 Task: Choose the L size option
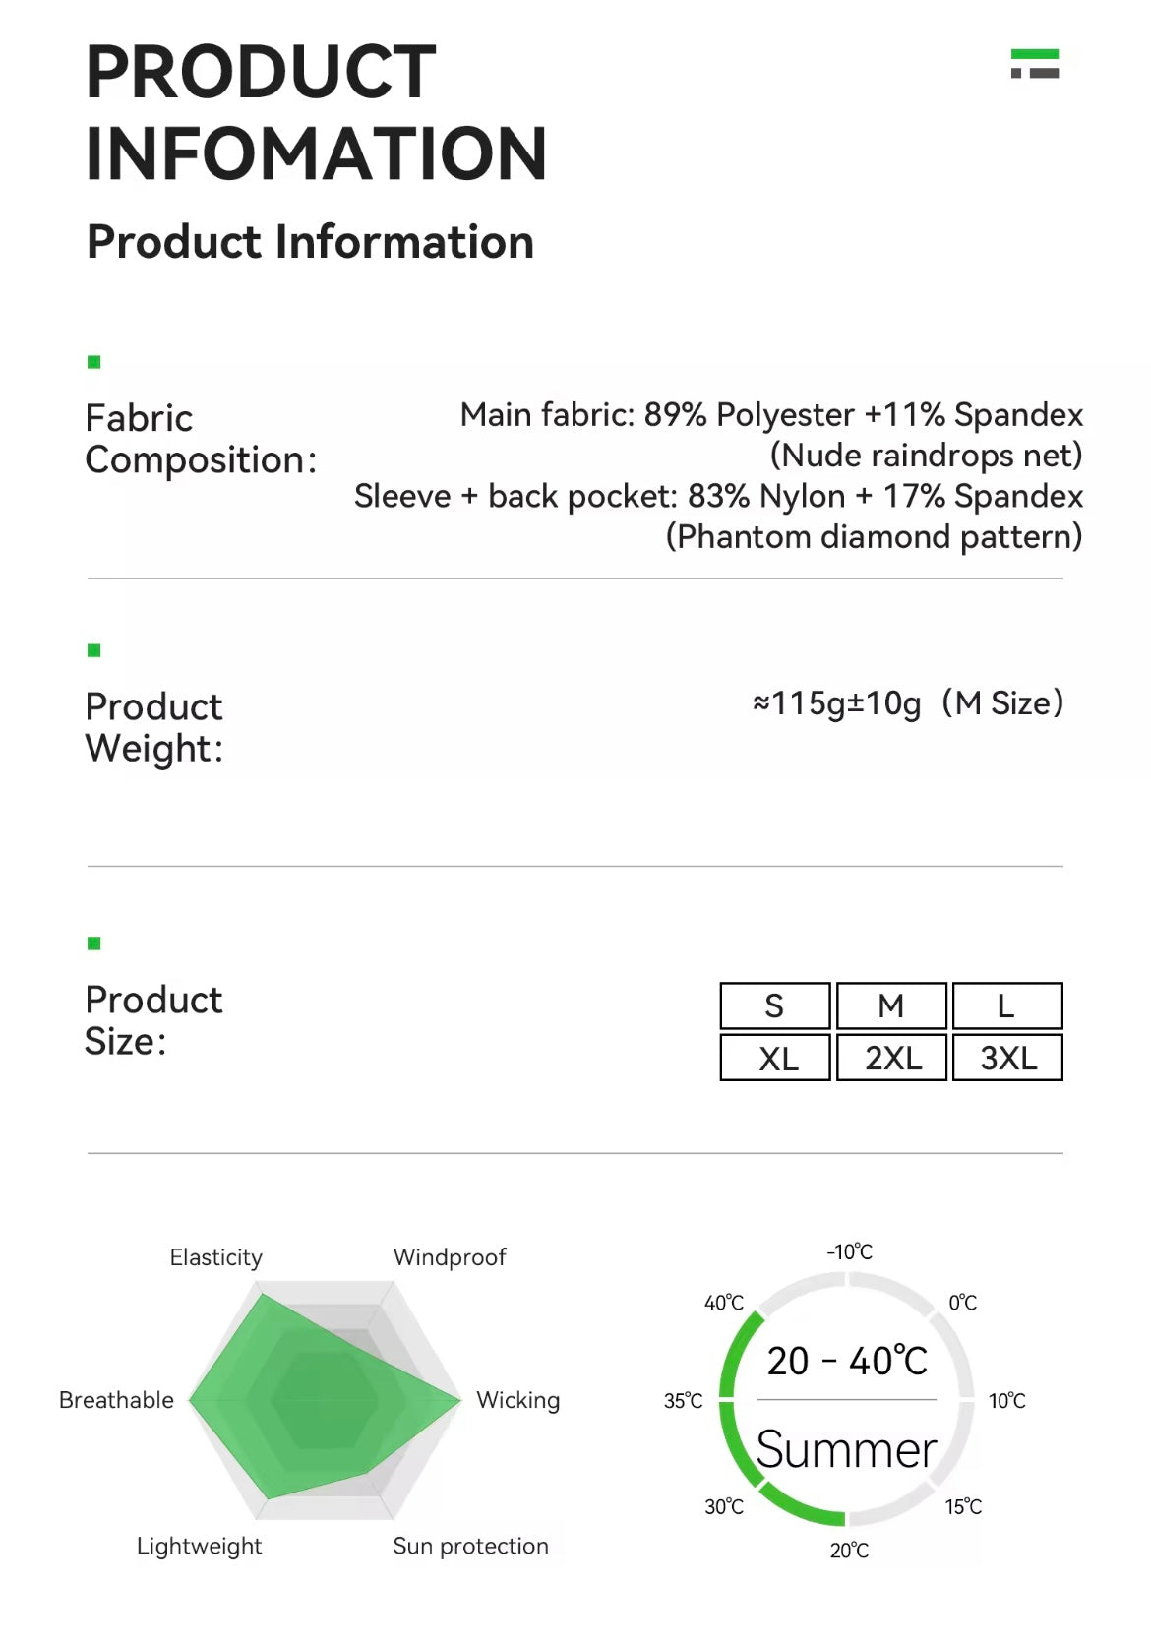click(1006, 1005)
